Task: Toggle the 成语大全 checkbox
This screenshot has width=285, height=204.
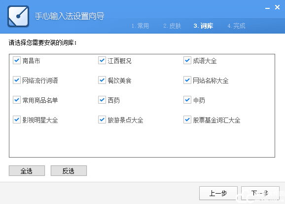Action: pyautogui.click(x=187, y=60)
